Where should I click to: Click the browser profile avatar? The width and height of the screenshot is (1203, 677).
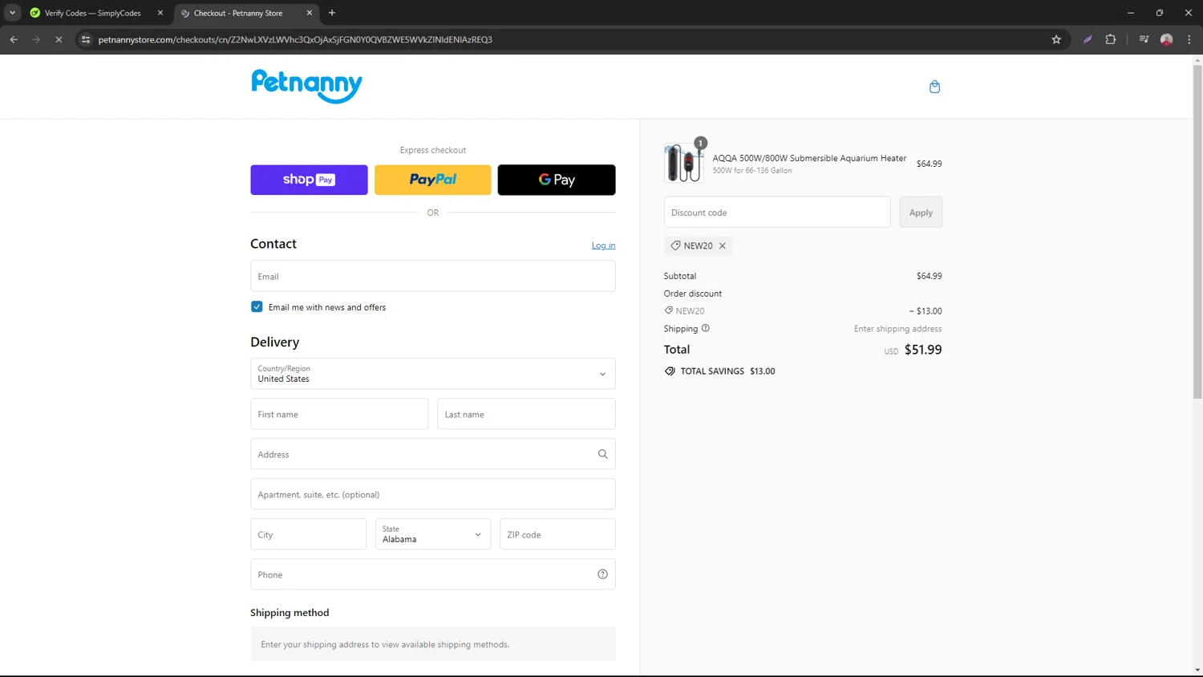1167,39
